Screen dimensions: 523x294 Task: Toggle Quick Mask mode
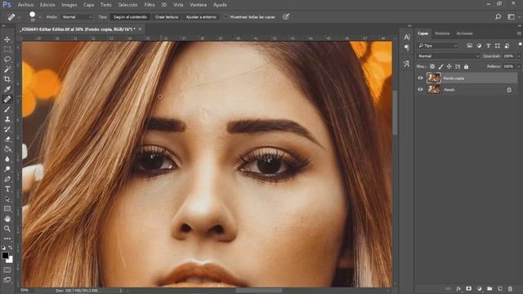coord(7,269)
